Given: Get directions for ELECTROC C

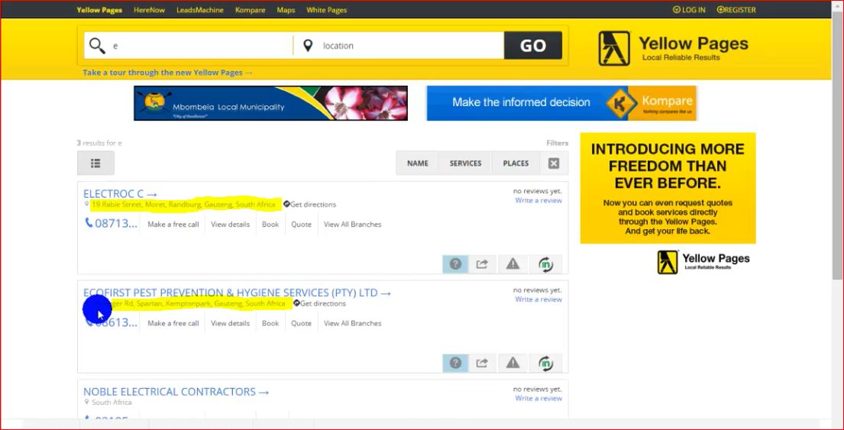Looking at the screenshot, I should [309, 205].
